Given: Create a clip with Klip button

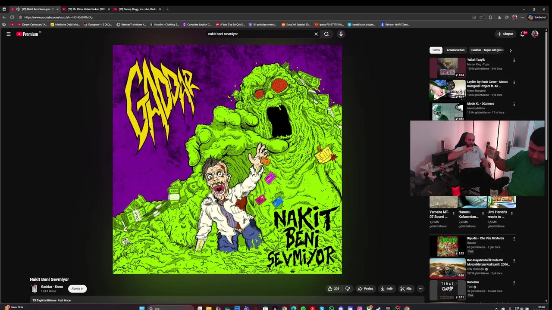Looking at the screenshot, I should tap(406, 288).
